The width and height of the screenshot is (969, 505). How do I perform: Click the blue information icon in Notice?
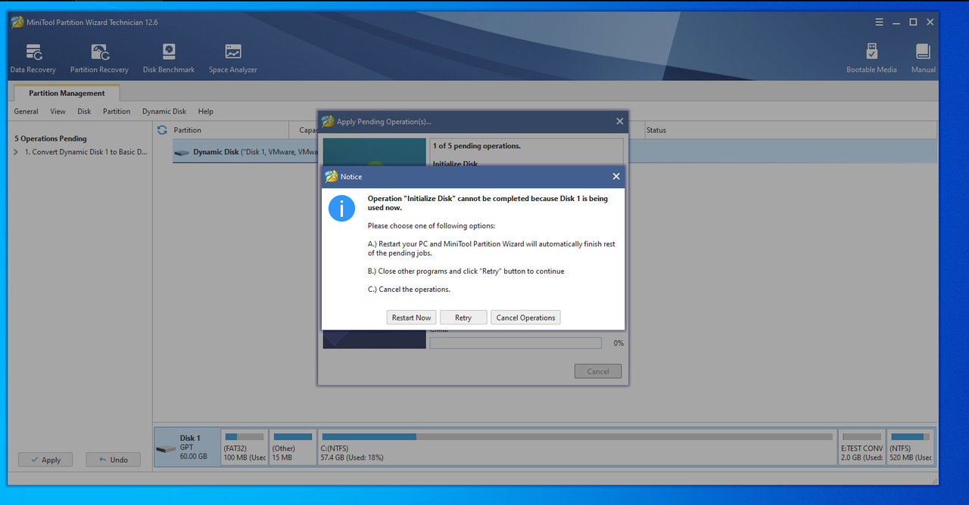(x=341, y=208)
